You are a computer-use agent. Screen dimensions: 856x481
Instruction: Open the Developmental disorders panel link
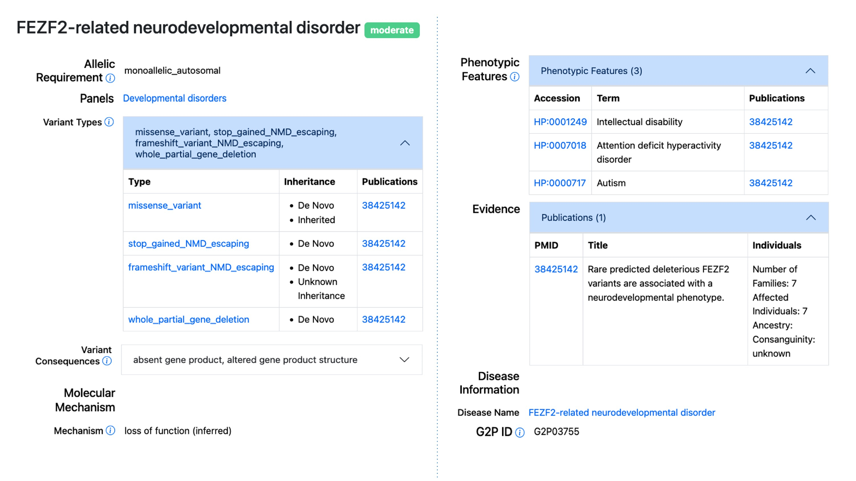coord(175,98)
